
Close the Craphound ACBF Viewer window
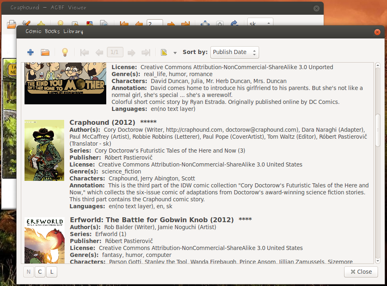click(316, 9)
